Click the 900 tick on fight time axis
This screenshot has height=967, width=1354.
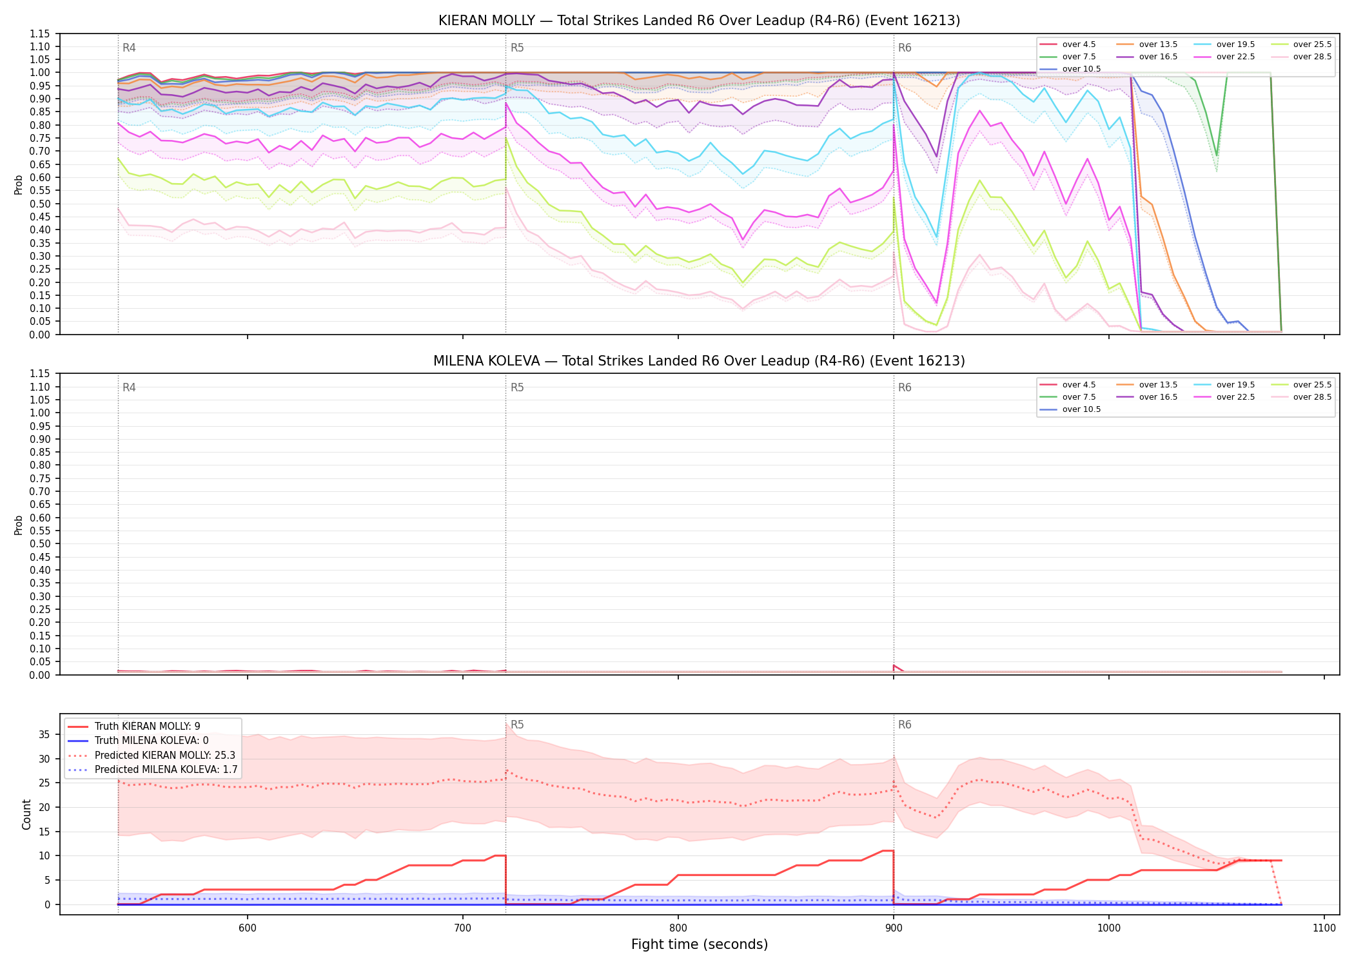(x=893, y=928)
